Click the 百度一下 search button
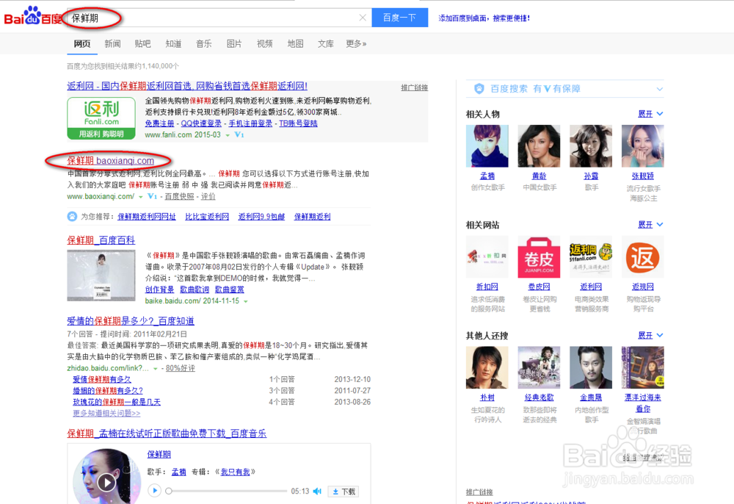The width and height of the screenshot is (734, 504). (399, 18)
